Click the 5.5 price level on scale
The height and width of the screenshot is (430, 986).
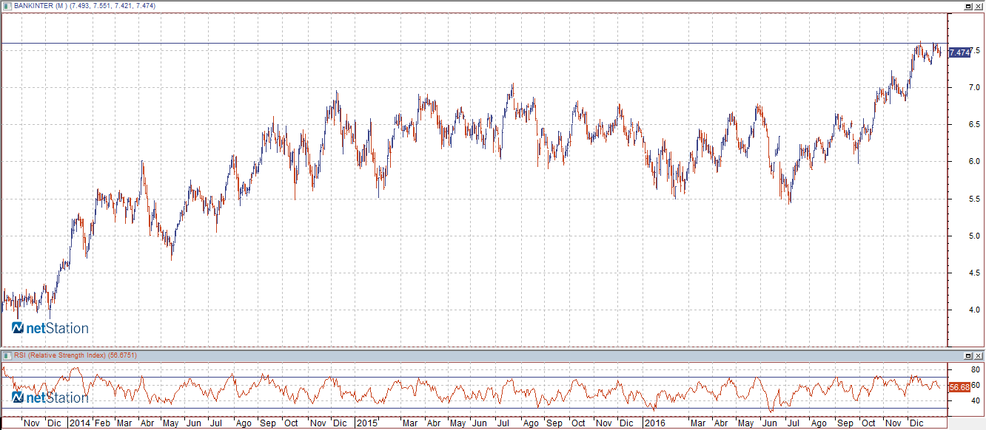coord(955,199)
